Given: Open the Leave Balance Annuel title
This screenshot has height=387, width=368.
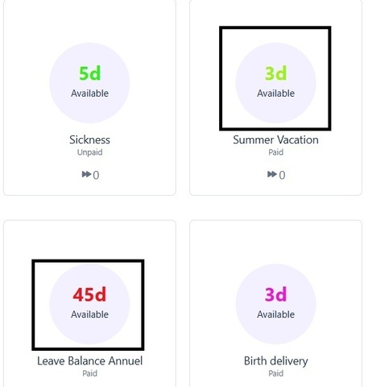Looking at the screenshot, I should (89, 361).
